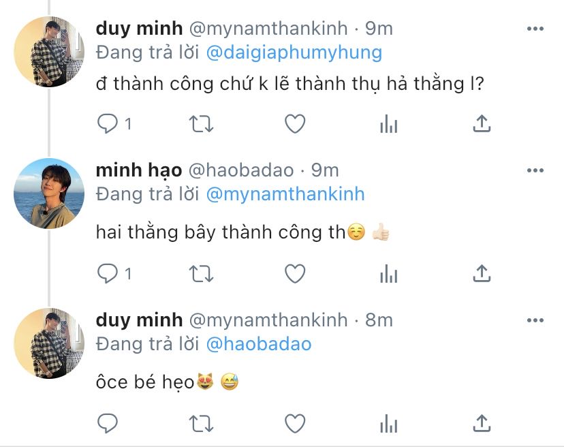Image resolution: width=564 pixels, height=447 pixels.
Task: Like minh hạo's tweet
Action: click(295, 273)
